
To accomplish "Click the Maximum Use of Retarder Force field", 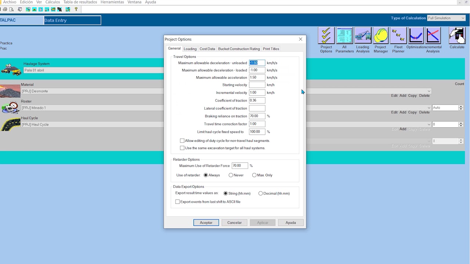I will pos(240,166).
